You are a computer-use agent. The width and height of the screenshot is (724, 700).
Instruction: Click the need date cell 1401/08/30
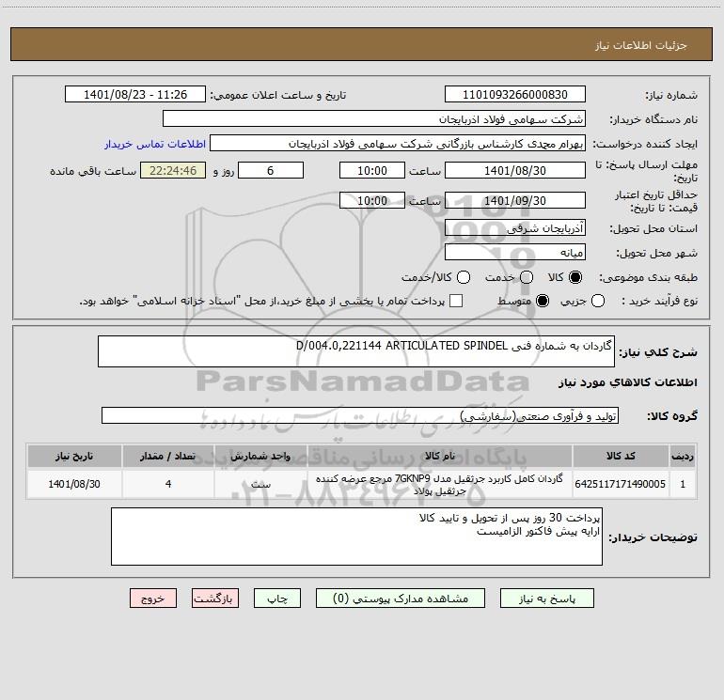74,484
